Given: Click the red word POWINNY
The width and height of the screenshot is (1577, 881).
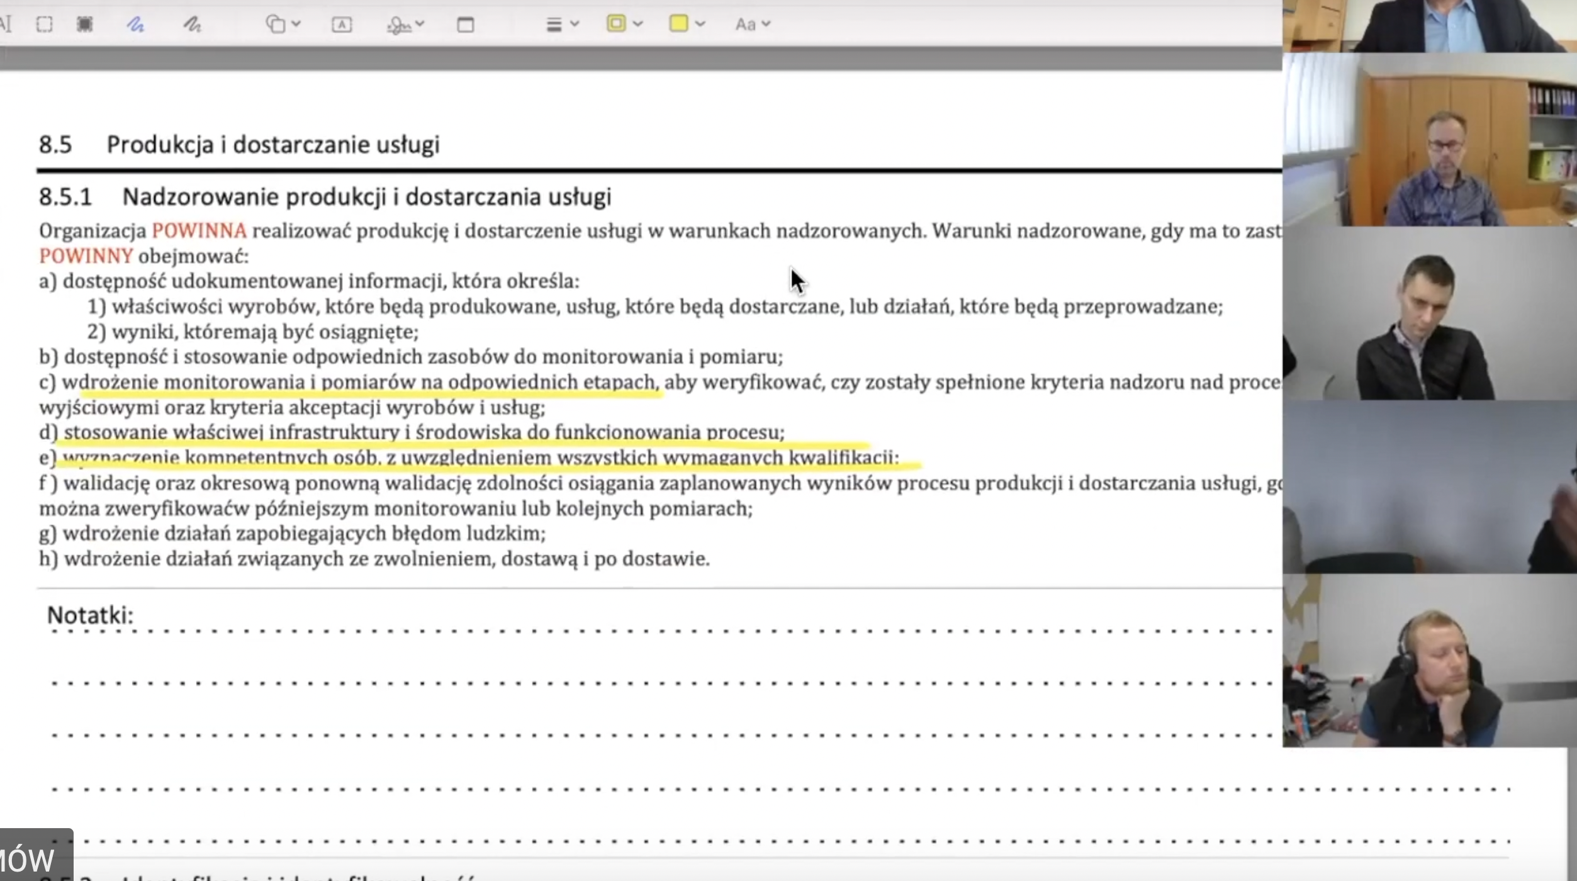Looking at the screenshot, I should pos(86,256).
